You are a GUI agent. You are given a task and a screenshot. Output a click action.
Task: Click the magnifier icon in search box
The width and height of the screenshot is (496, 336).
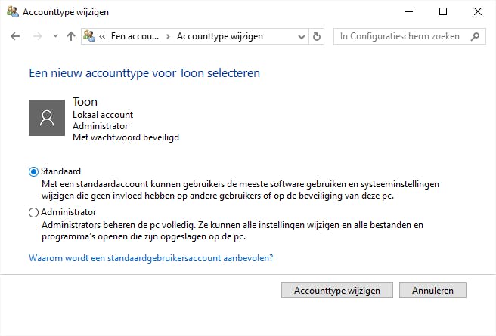[475, 36]
